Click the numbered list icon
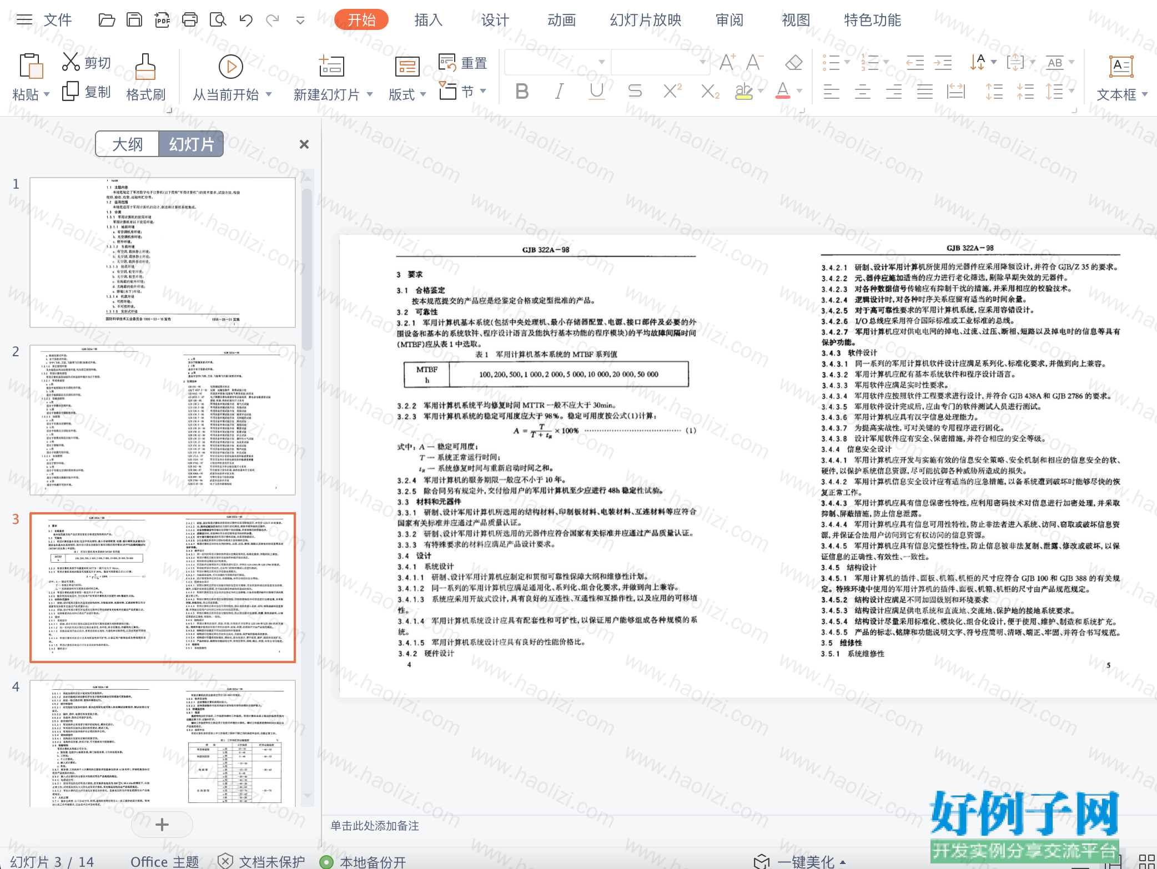This screenshot has width=1157, height=869. pos(870,62)
